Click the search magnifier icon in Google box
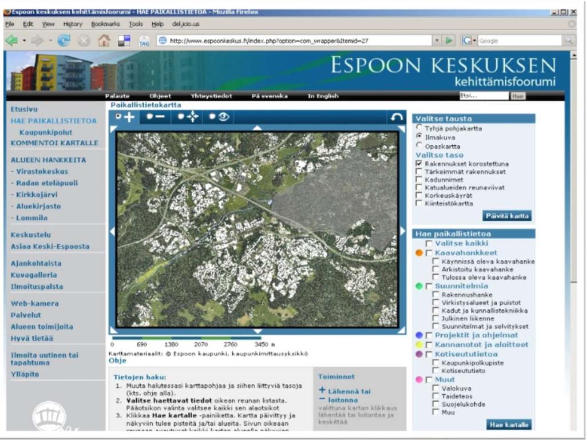 click(568, 41)
